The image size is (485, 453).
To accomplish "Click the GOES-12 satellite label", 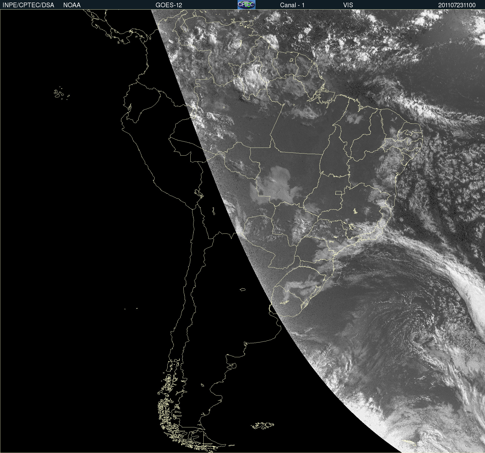I will [x=169, y=5].
